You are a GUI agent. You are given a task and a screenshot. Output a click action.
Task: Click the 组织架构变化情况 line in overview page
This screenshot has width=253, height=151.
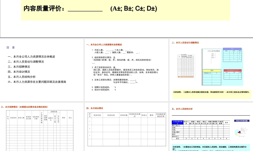click(x=103, y=57)
